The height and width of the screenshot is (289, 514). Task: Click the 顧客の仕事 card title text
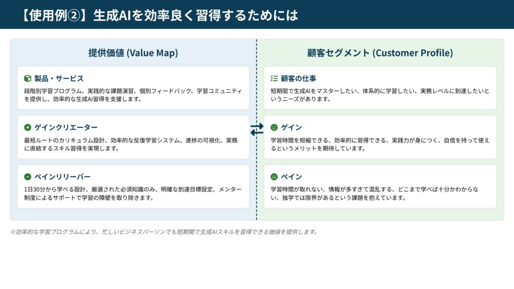[298, 79]
